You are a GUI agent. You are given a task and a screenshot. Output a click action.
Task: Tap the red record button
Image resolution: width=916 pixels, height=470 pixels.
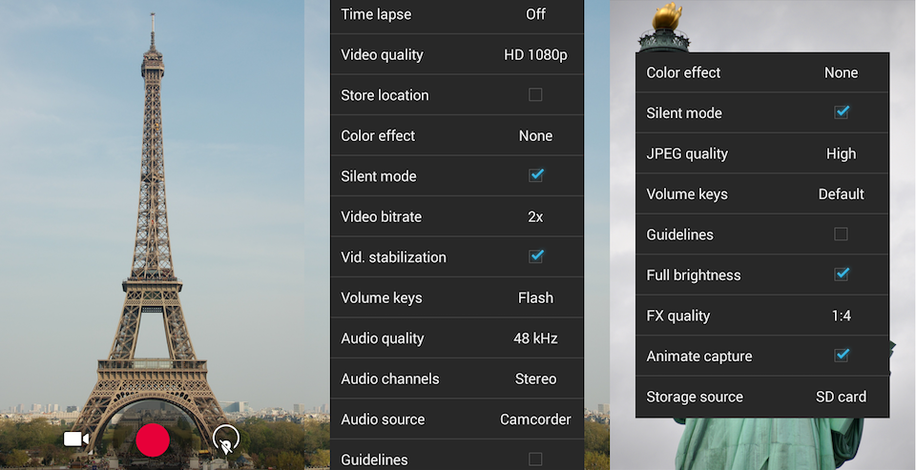click(x=153, y=439)
